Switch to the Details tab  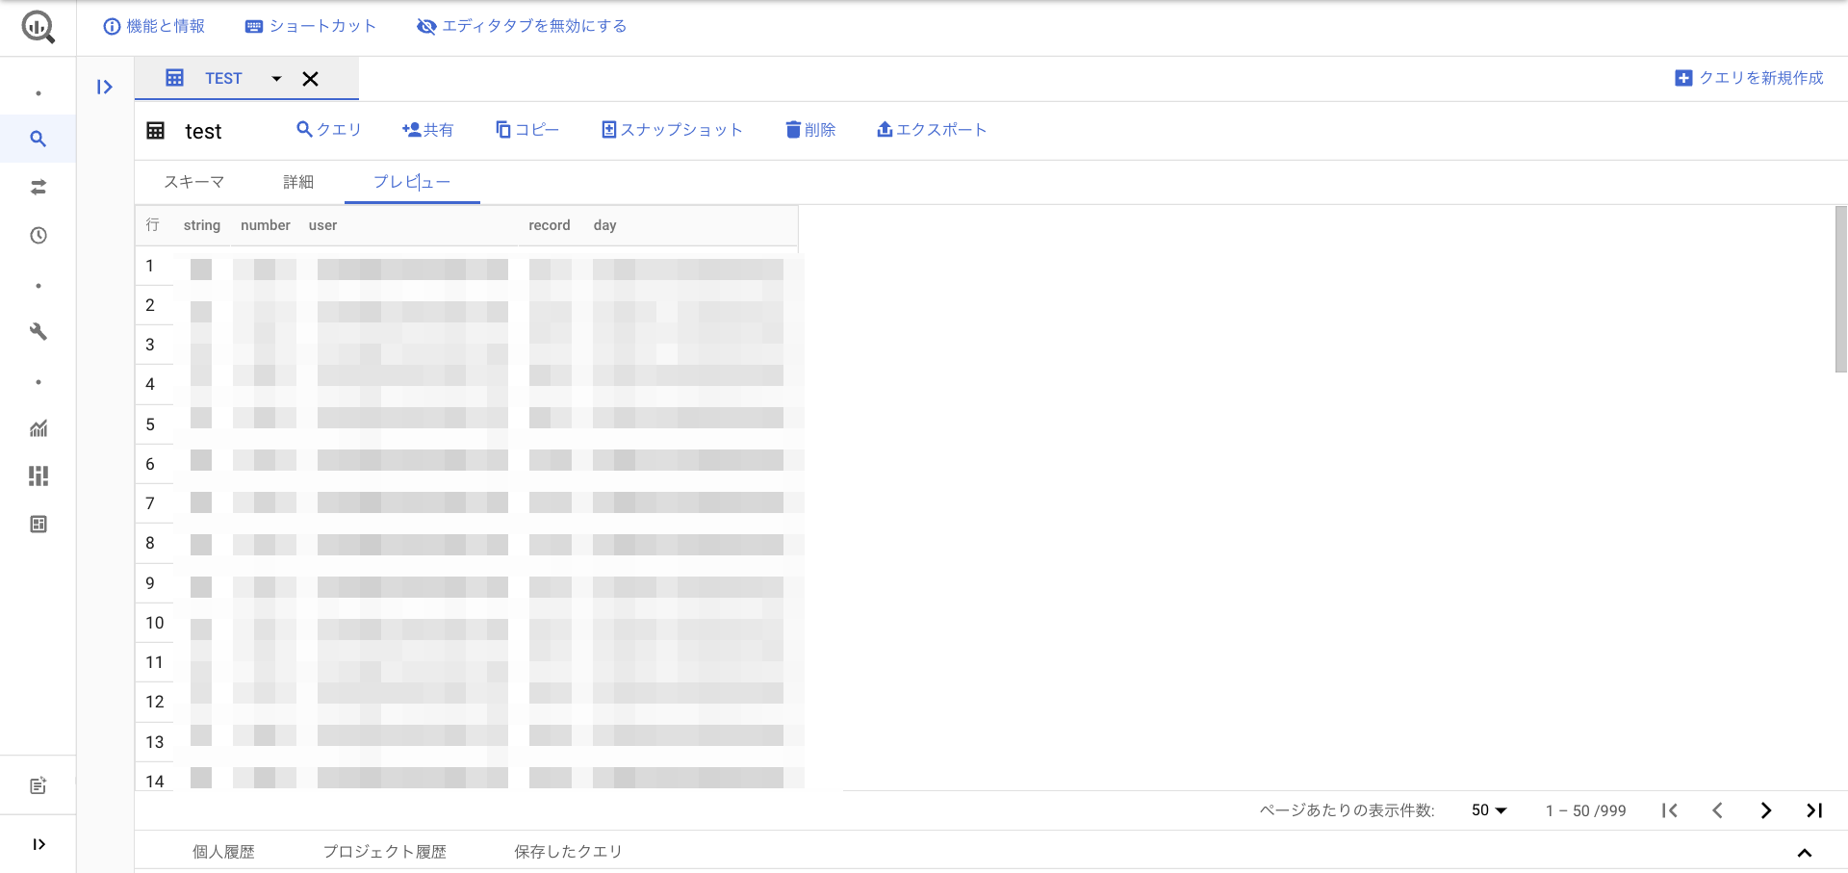pos(298,182)
